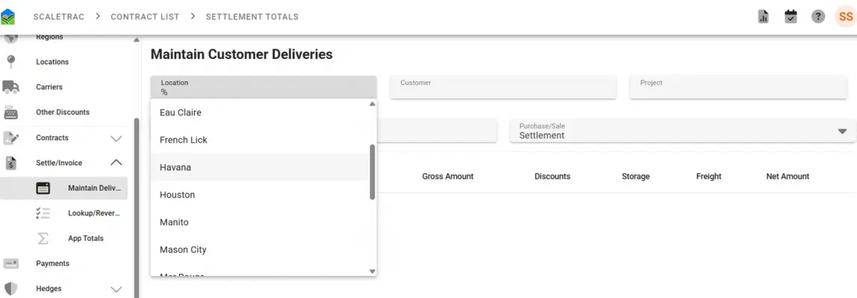Click the Gross Amount column header
857x298 pixels.
coord(448,177)
